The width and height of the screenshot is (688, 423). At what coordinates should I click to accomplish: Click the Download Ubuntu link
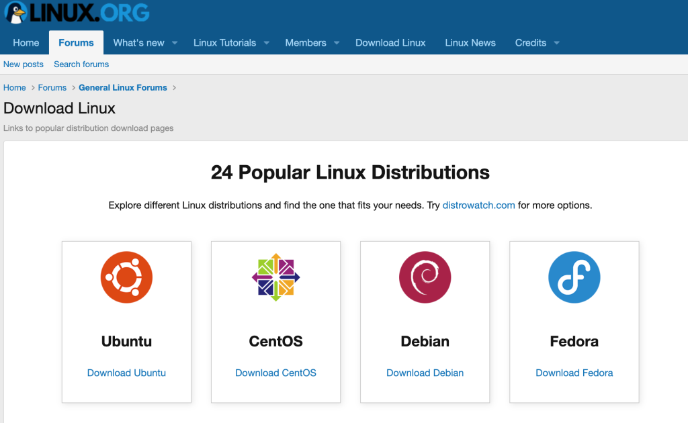point(126,373)
